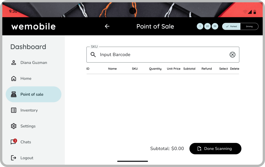This screenshot has height=167, width=265.
Task: Click the Settings gear icon
Action: pyautogui.click(x=13, y=126)
